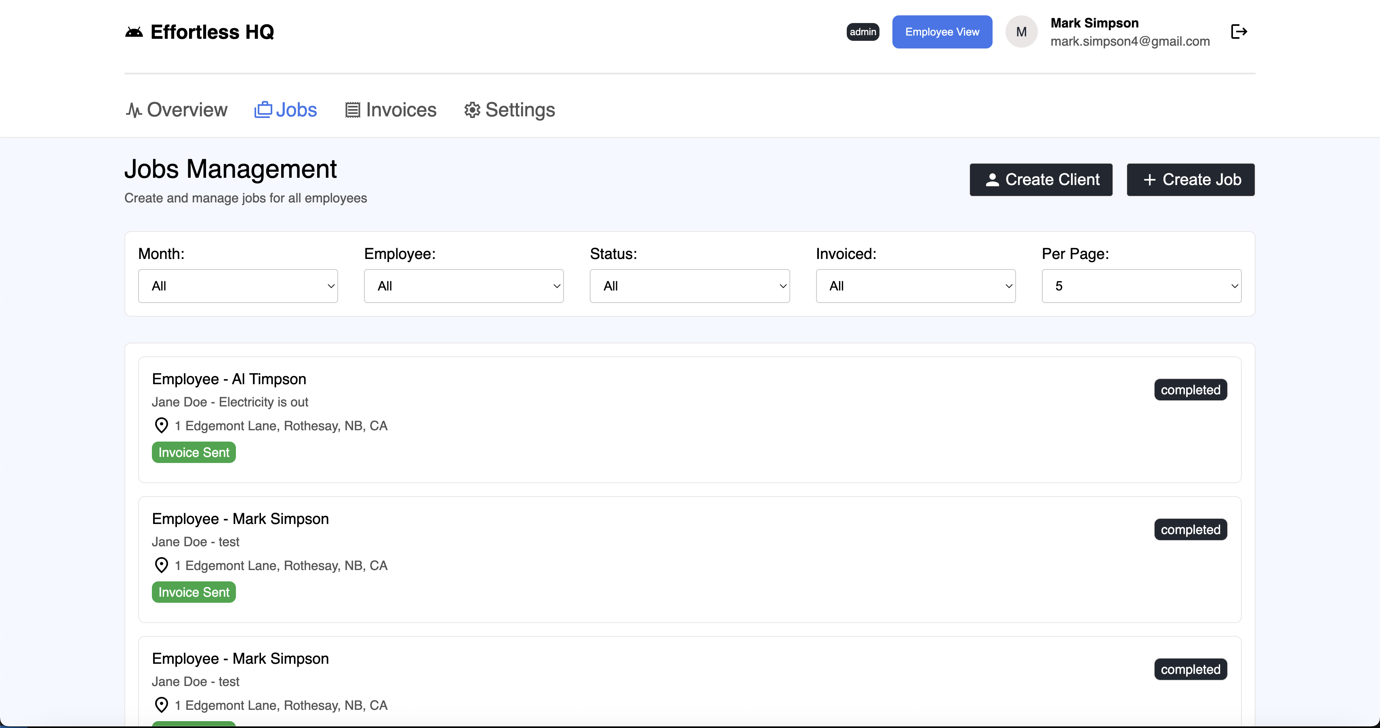The width and height of the screenshot is (1380, 728).
Task: Click the logout icon in the header
Action: (1239, 32)
